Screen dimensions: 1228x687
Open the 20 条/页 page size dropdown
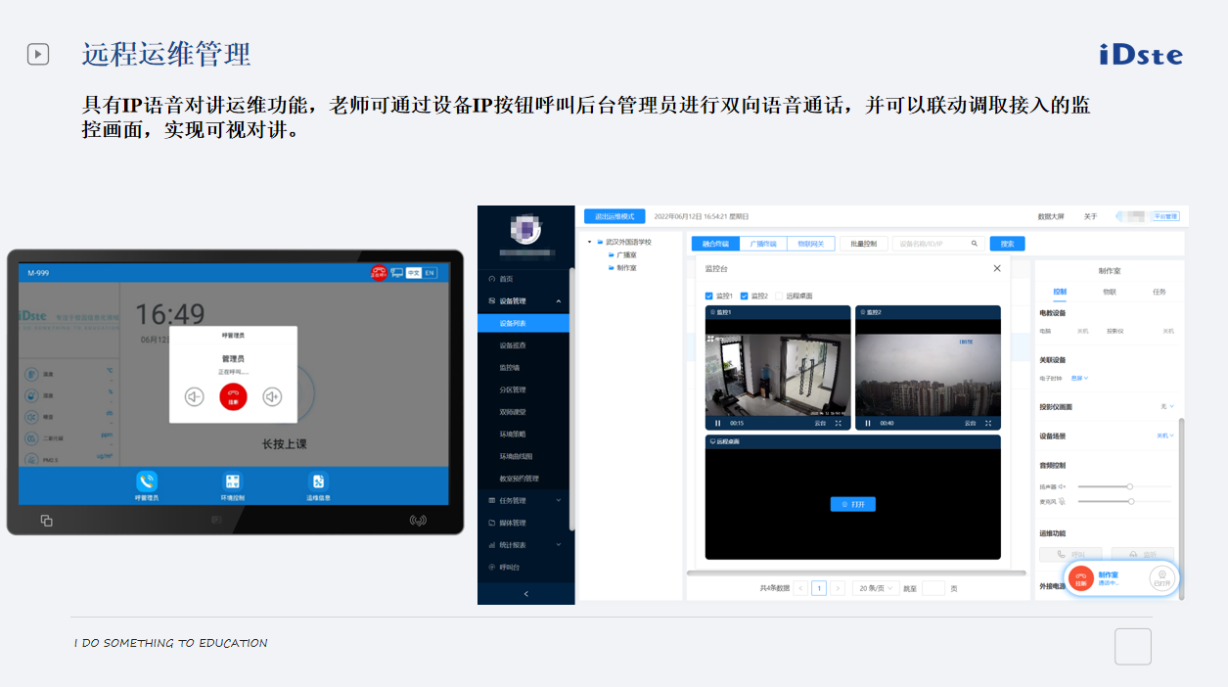876,588
